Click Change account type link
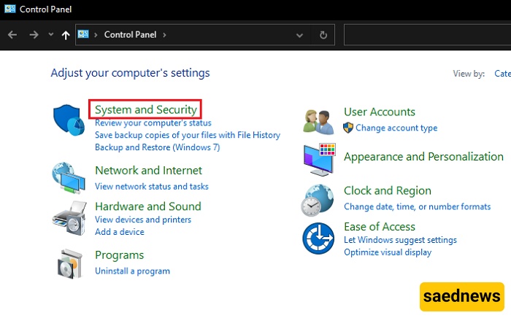The height and width of the screenshot is (318, 511). coord(396,128)
